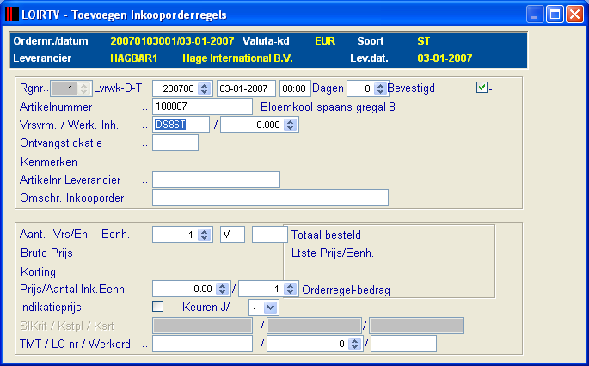Viewport: 589px width, 366px height.
Task: Click the time field showing 00:00
Action: pos(295,88)
